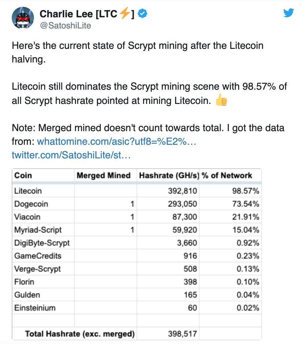Click the DigiByte-Scrypt coin cell

coord(42,243)
